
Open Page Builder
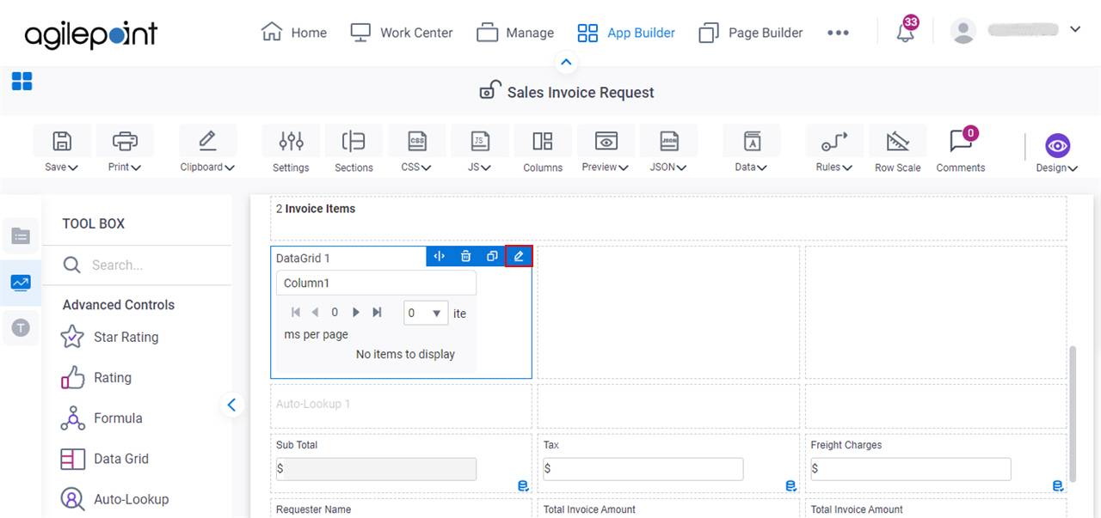tap(750, 33)
